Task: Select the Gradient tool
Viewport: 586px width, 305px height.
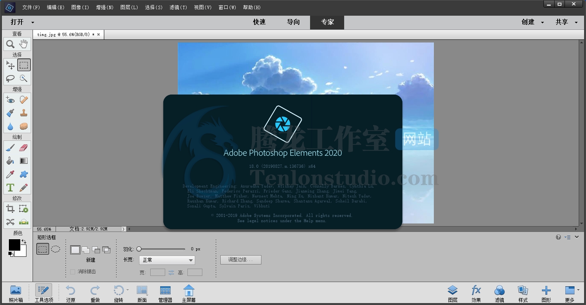Action: [24, 161]
